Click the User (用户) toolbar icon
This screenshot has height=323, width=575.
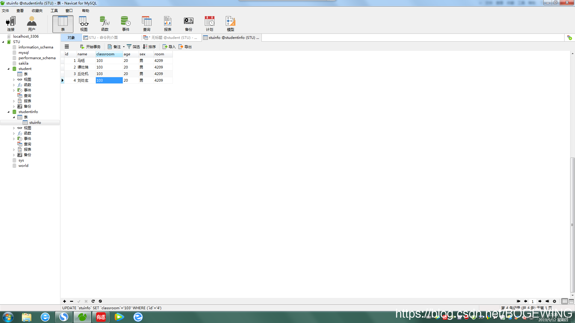(x=31, y=24)
